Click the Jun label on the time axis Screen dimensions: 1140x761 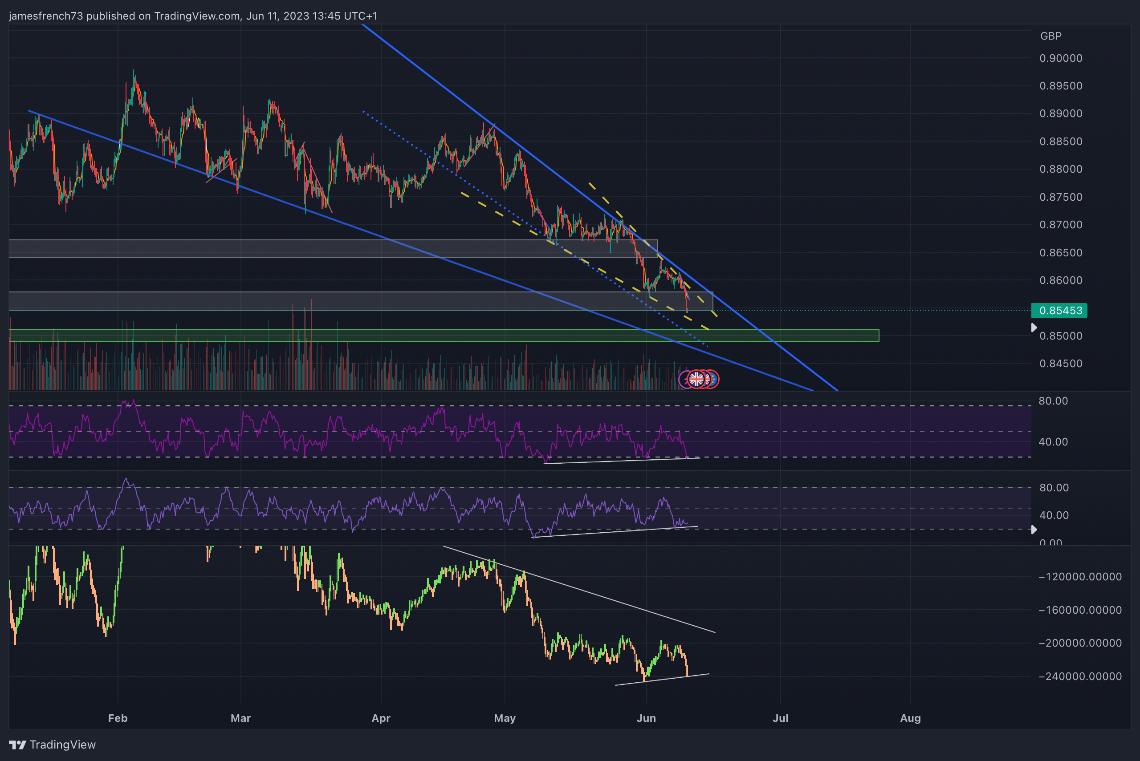pos(646,718)
